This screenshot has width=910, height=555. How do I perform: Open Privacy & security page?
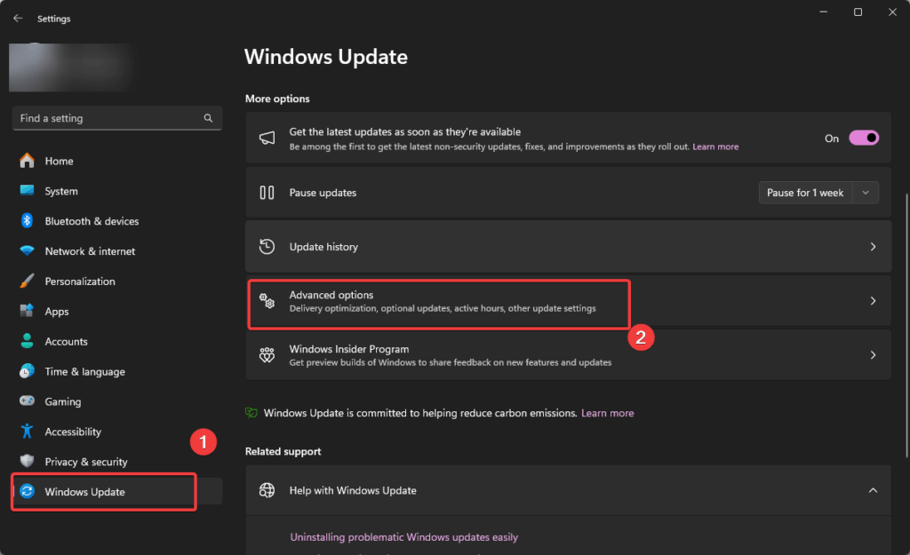(116, 462)
